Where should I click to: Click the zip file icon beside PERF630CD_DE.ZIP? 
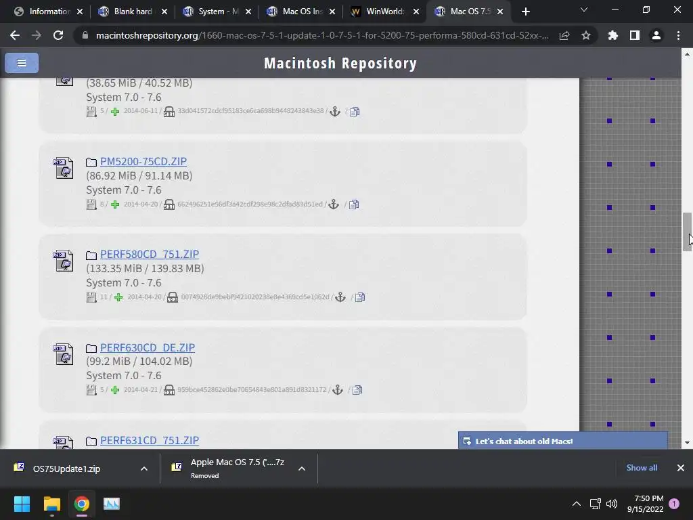(64, 353)
